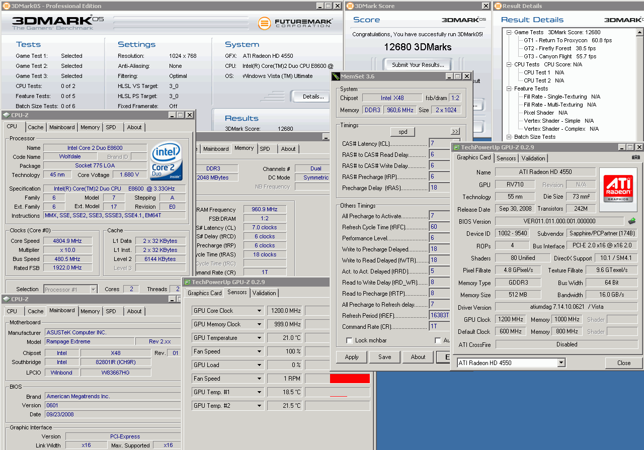Click the title icon of GPU-Z Graphics Card window

[x=456, y=147]
